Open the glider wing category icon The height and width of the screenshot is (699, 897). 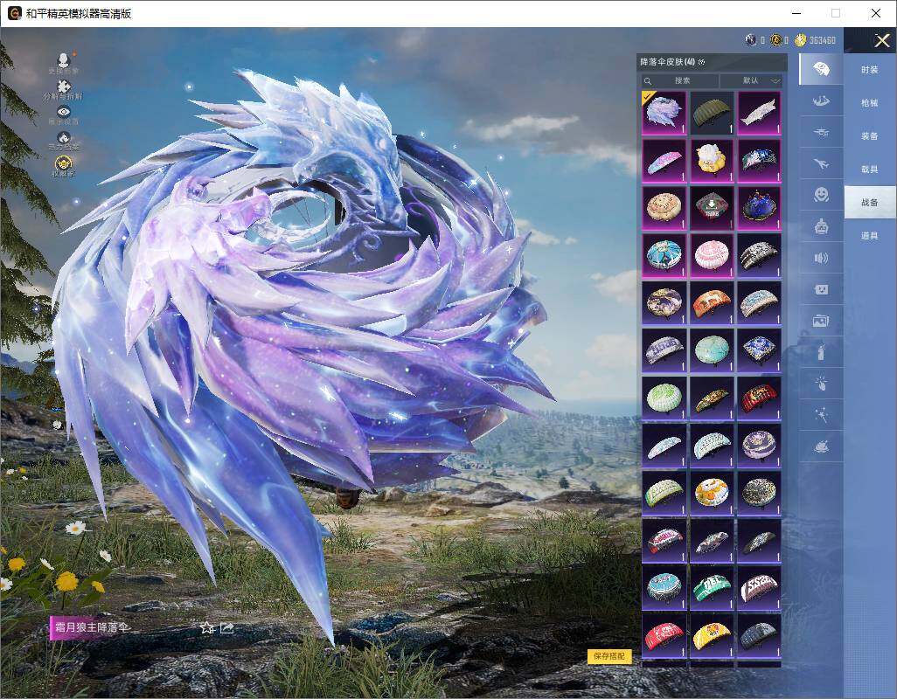821,101
